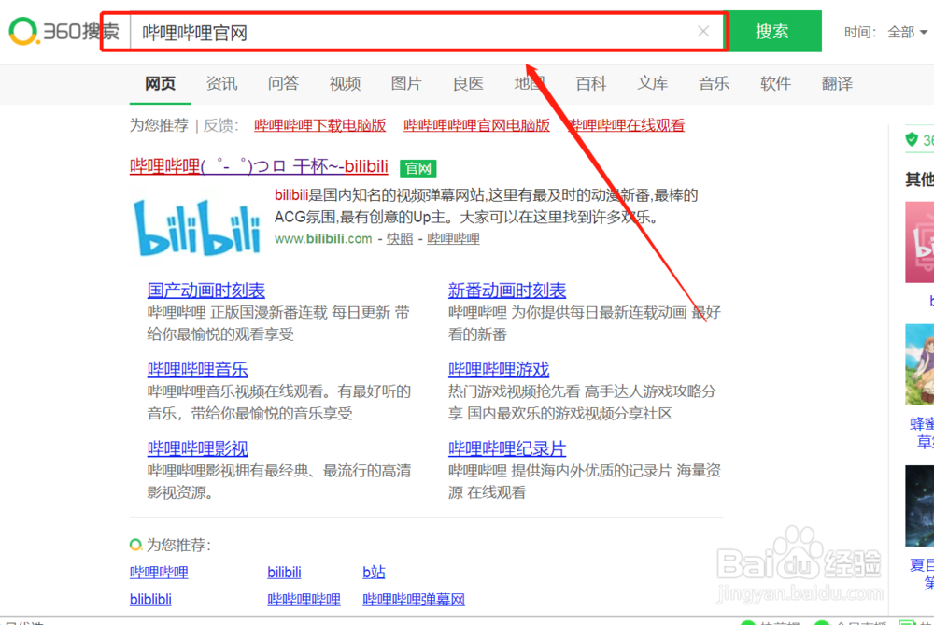Click the green 搜索 button
Screen dimensions: 934x625
pyautogui.click(x=773, y=31)
